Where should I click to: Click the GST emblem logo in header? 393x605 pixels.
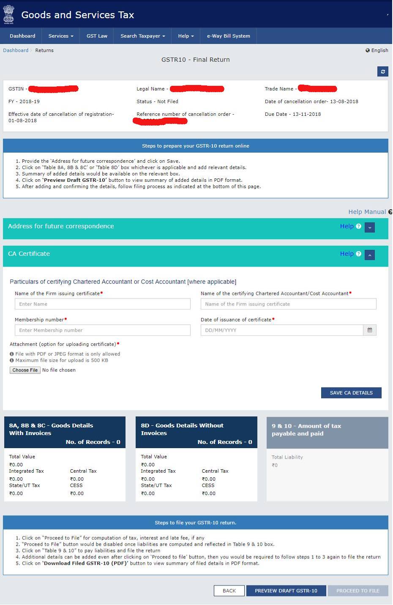[9, 14]
